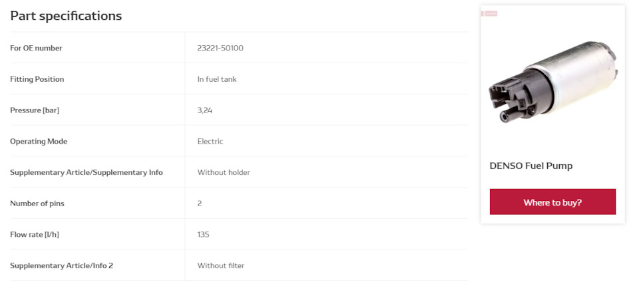This screenshot has height=296, width=639.
Task: Select the pressure value 3,24
Action: tap(204, 110)
